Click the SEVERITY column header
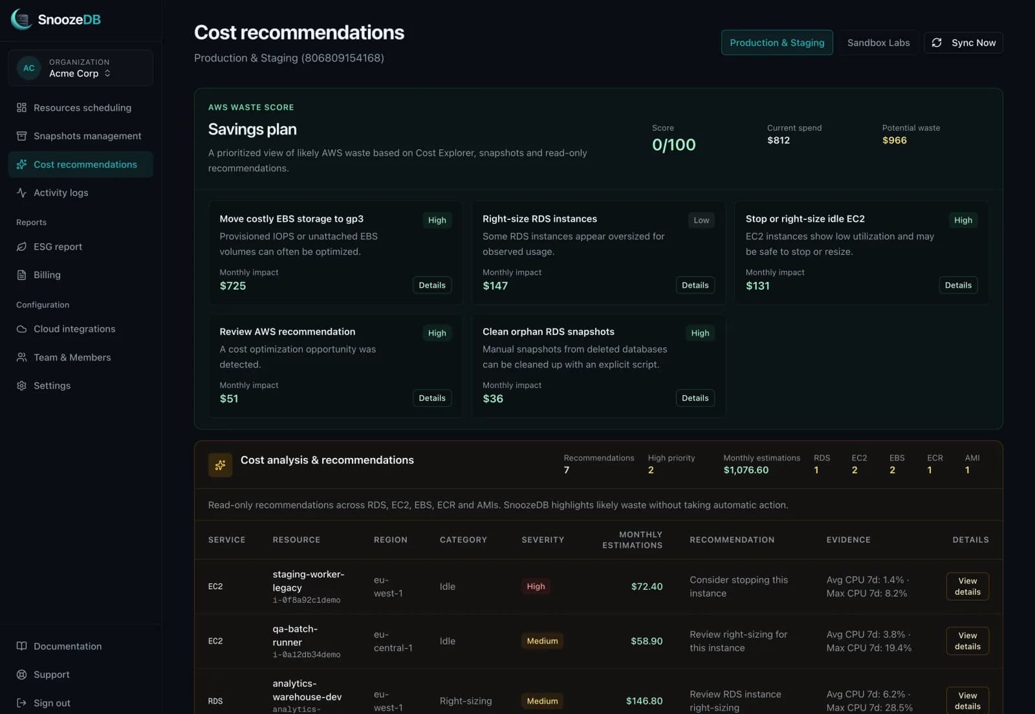 point(543,540)
